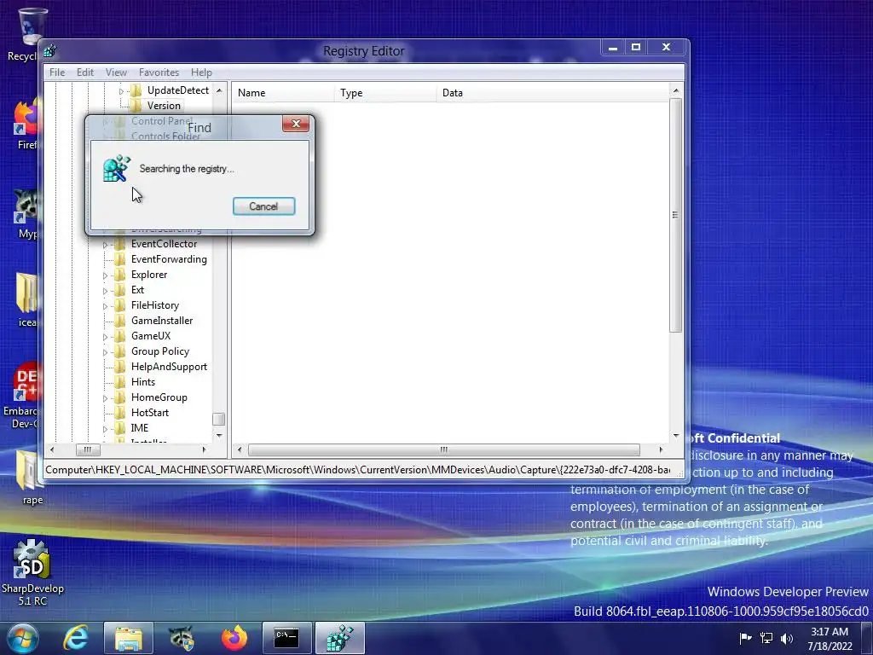Select the EventCollector folder icon
The width and height of the screenshot is (873, 655).
119,243
